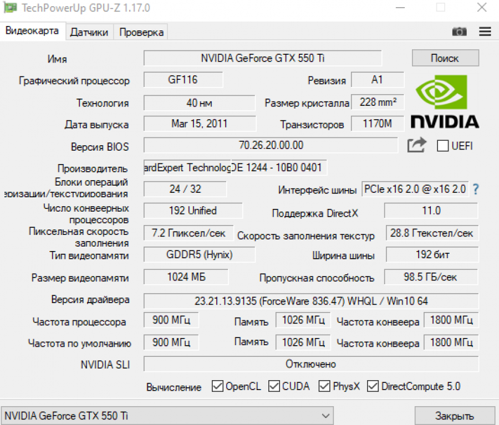Open the hamburger menu icon
Viewport: 499px width, 425px height.
485,32
